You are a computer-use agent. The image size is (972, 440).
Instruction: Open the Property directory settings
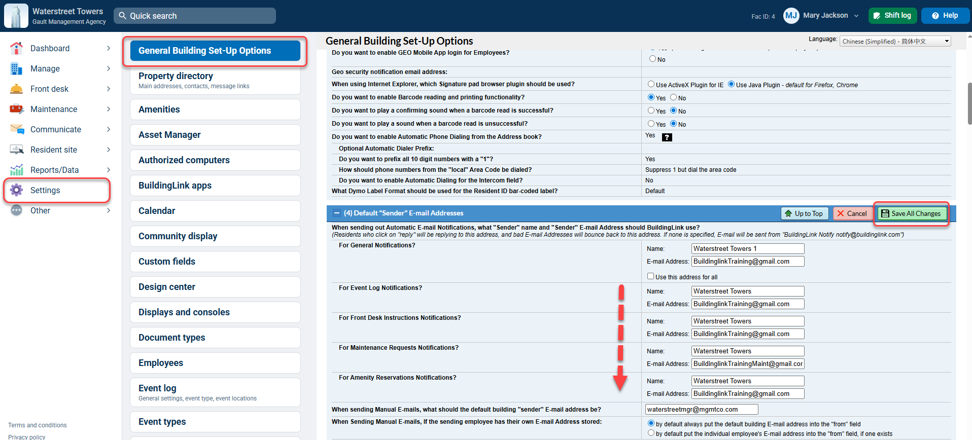(x=215, y=81)
